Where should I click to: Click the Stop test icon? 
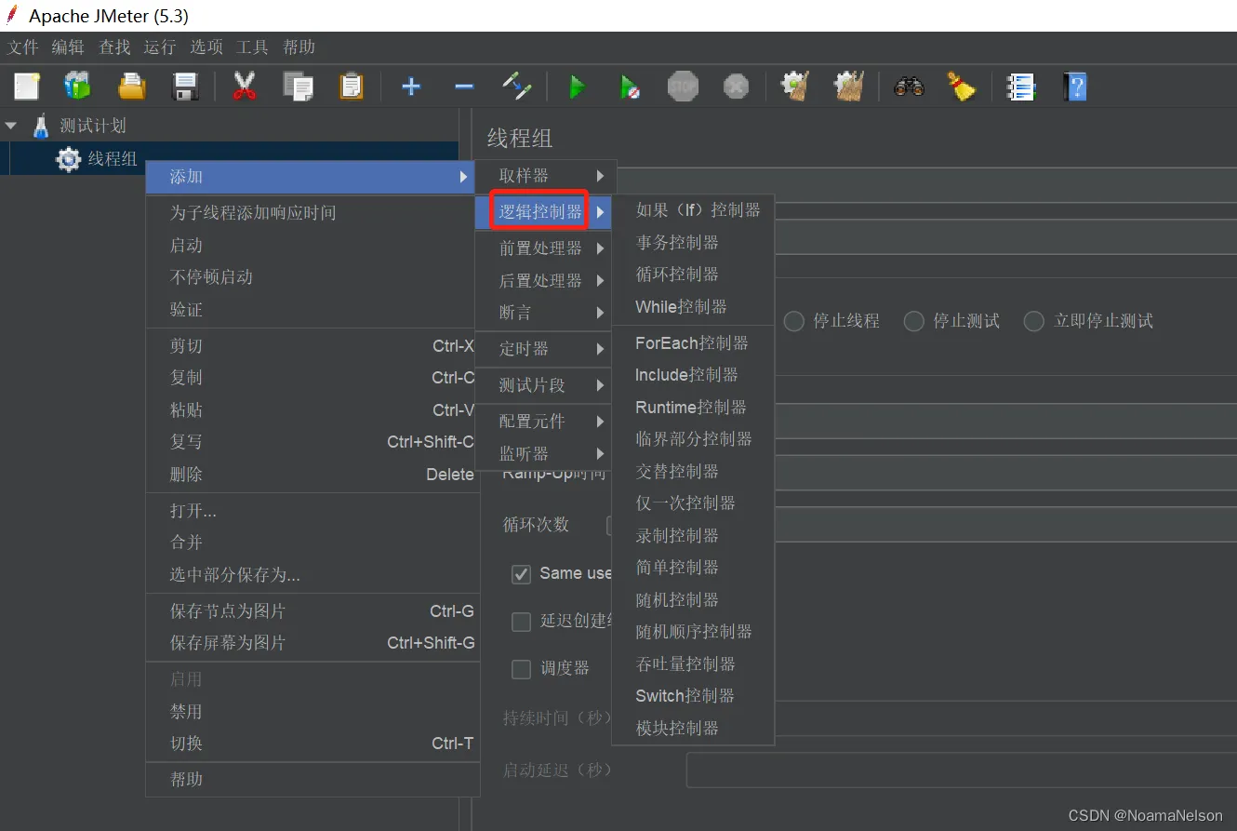point(683,87)
